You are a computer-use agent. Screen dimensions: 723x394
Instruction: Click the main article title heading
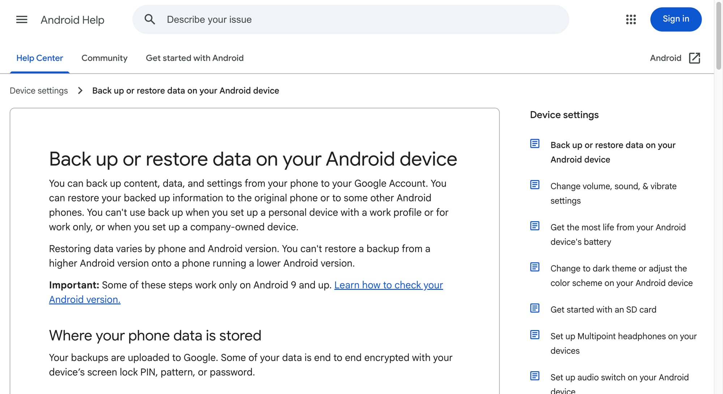tap(253, 159)
